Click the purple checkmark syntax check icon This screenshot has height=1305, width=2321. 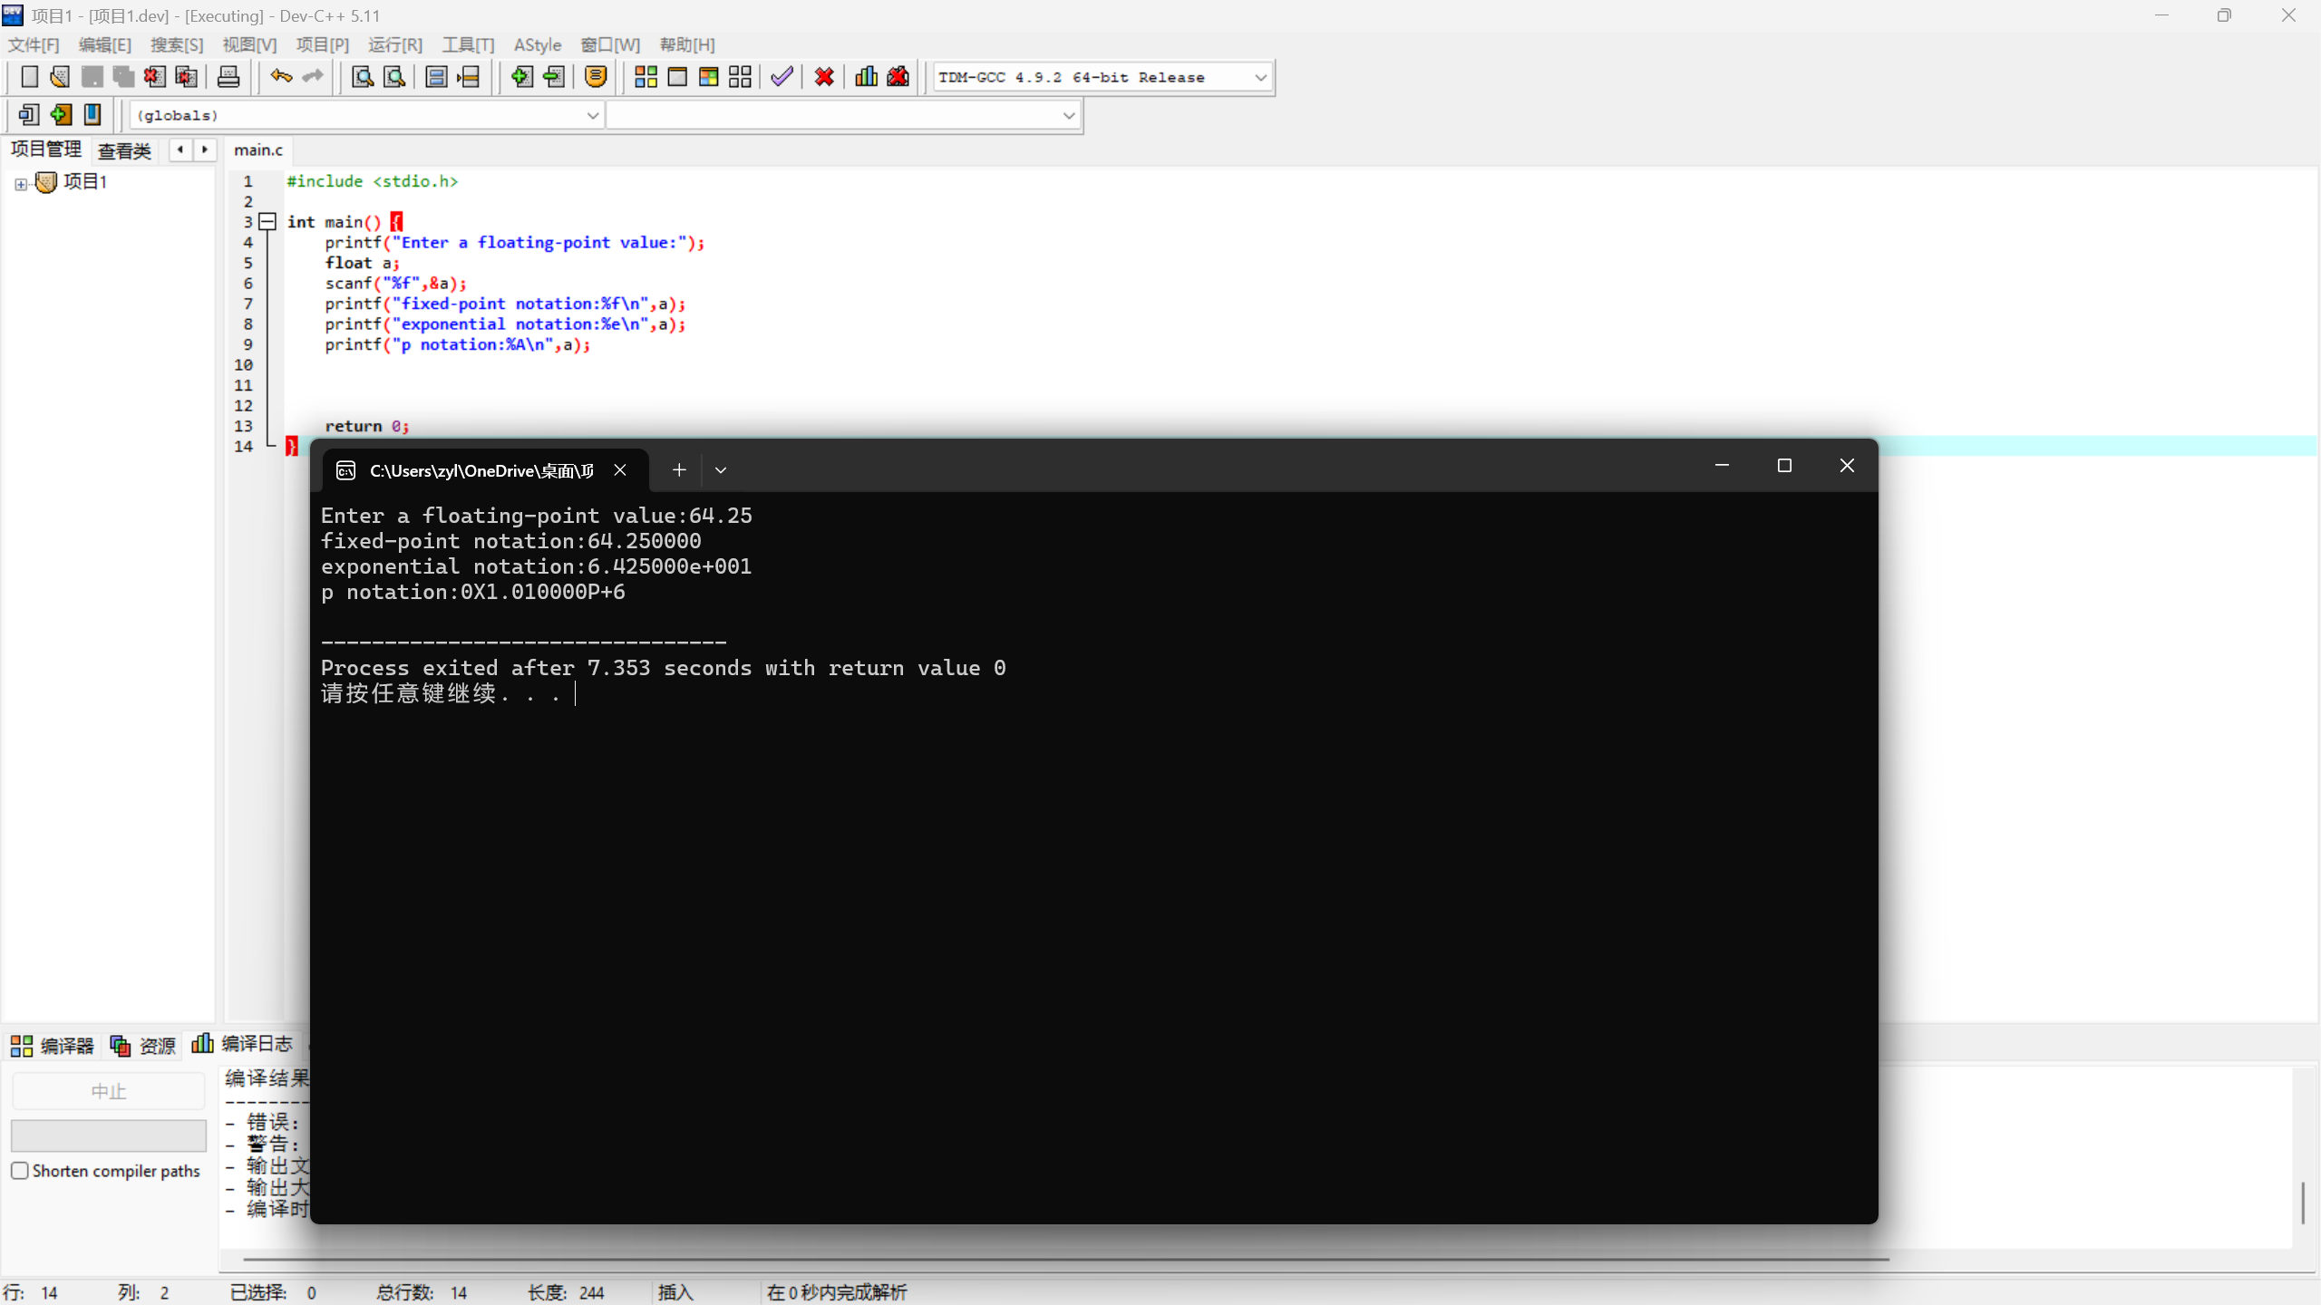[x=782, y=77]
